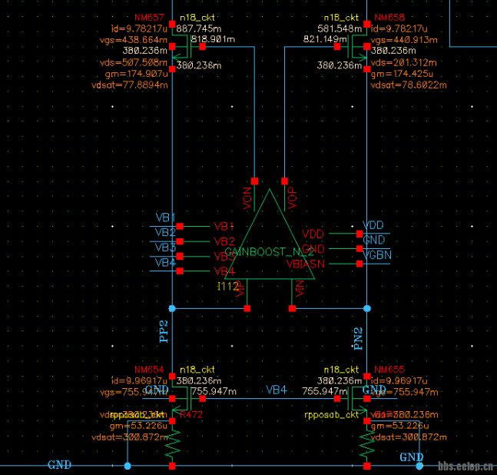
Task: Click the VOP pin square above the amplifier
Action: [284, 181]
